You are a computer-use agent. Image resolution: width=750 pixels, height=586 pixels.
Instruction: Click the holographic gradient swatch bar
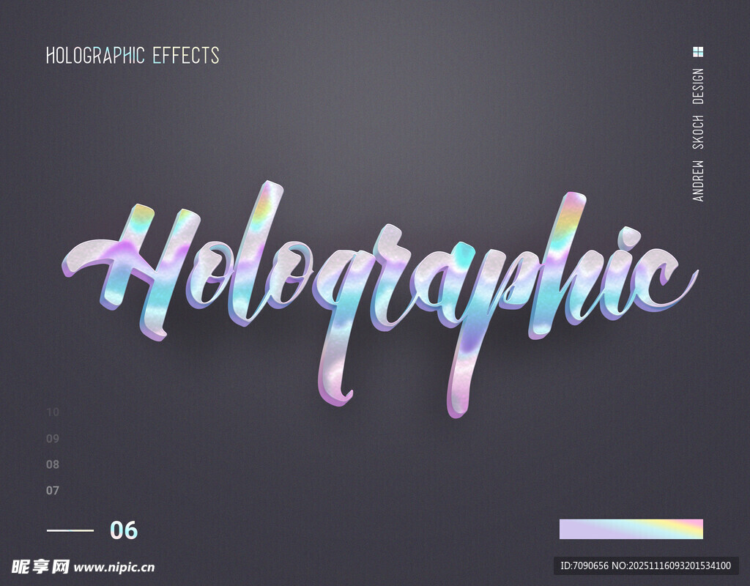coord(631,529)
